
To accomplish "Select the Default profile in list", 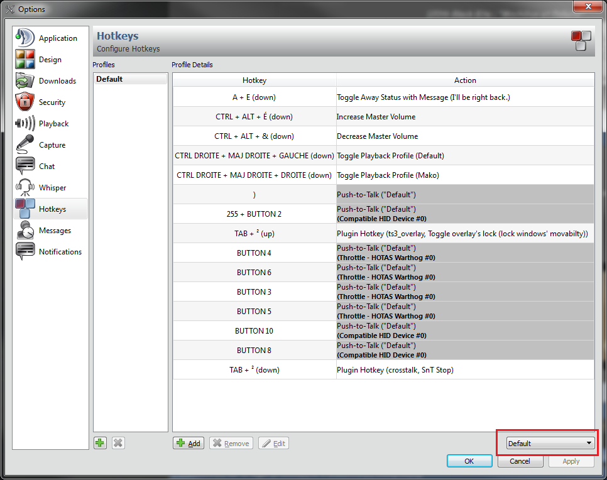I will click(x=130, y=79).
